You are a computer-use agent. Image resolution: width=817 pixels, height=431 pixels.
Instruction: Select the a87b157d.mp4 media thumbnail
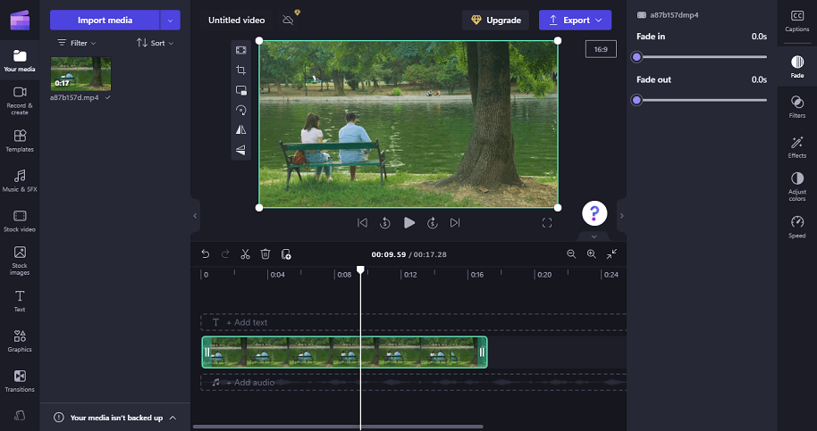point(80,74)
